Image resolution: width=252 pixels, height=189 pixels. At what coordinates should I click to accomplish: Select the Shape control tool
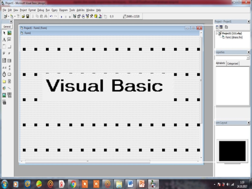pos(4,88)
